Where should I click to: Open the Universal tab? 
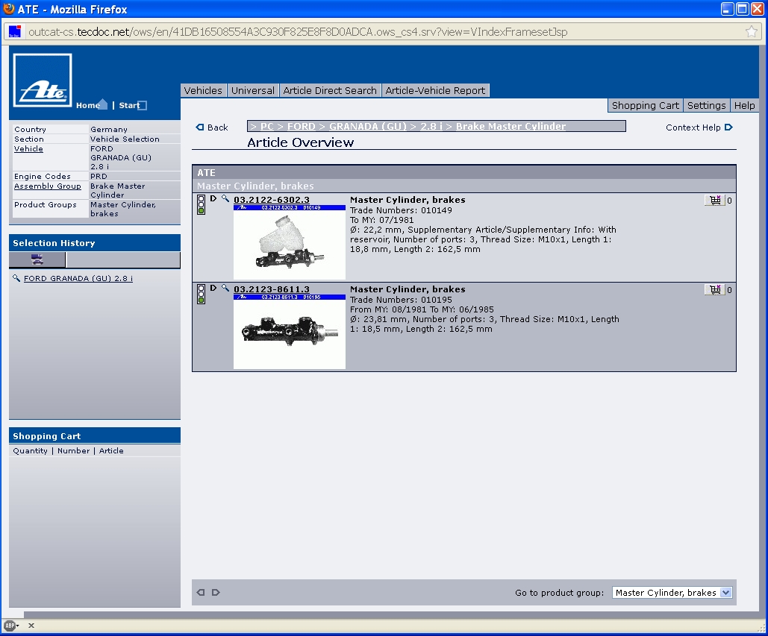(253, 90)
